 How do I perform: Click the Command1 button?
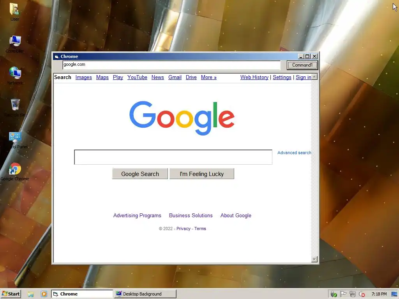click(x=302, y=65)
